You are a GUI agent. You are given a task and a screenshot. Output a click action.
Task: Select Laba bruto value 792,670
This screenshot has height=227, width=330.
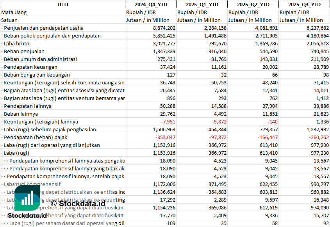(x=218, y=44)
